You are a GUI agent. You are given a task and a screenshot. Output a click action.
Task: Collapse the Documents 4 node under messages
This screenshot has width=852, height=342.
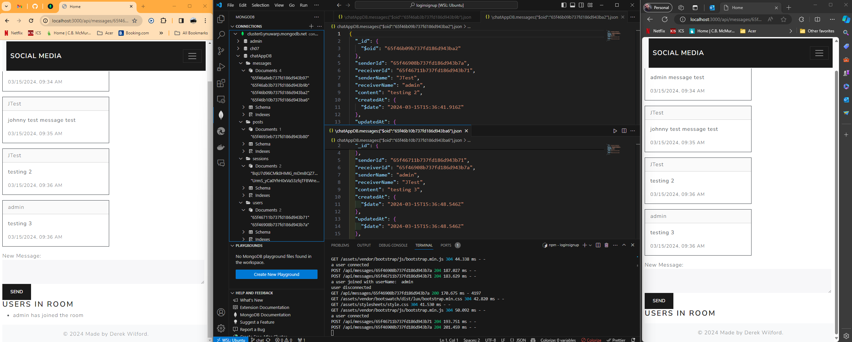243,70
